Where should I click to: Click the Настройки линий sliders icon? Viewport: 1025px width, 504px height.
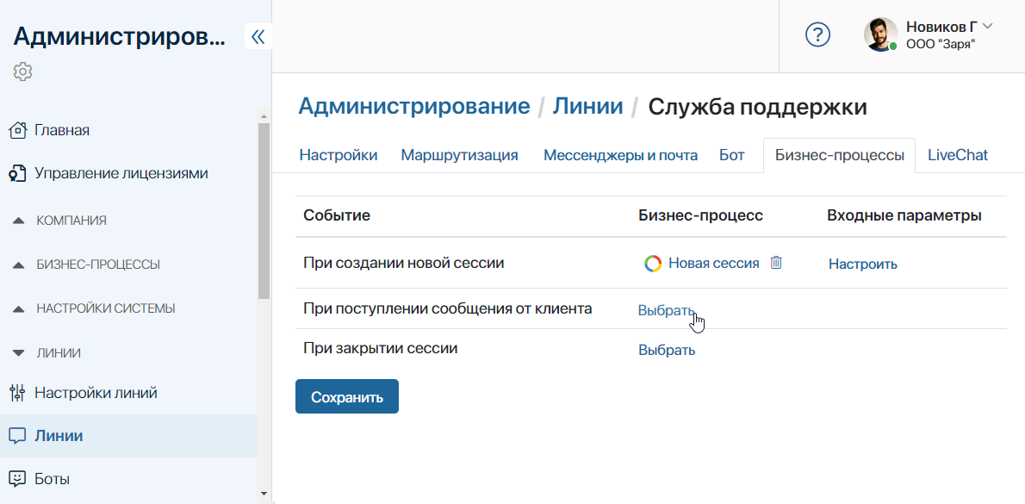coord(17,393)
